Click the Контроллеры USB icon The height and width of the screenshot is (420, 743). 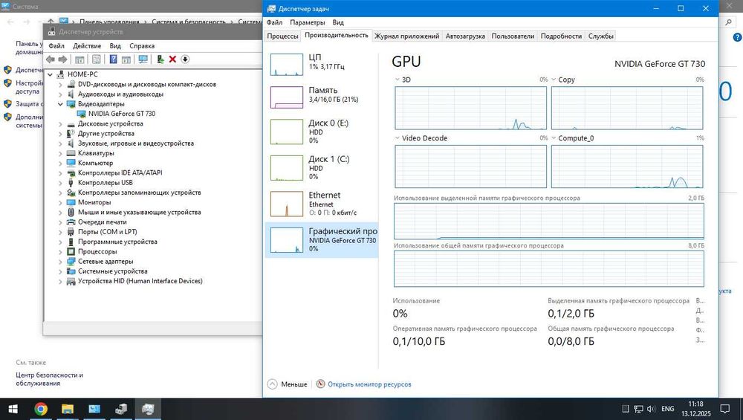(x=71, y=183)
